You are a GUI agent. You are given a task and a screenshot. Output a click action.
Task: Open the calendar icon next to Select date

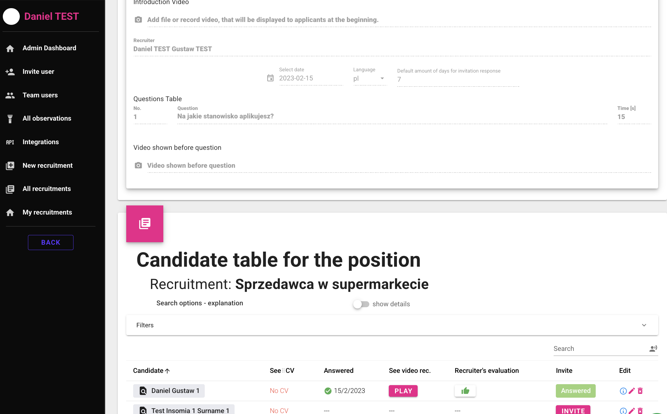[x=270, y=78]
